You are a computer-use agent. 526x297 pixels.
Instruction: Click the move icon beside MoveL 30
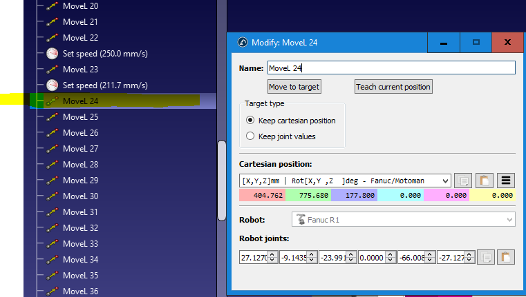[53, 196]
